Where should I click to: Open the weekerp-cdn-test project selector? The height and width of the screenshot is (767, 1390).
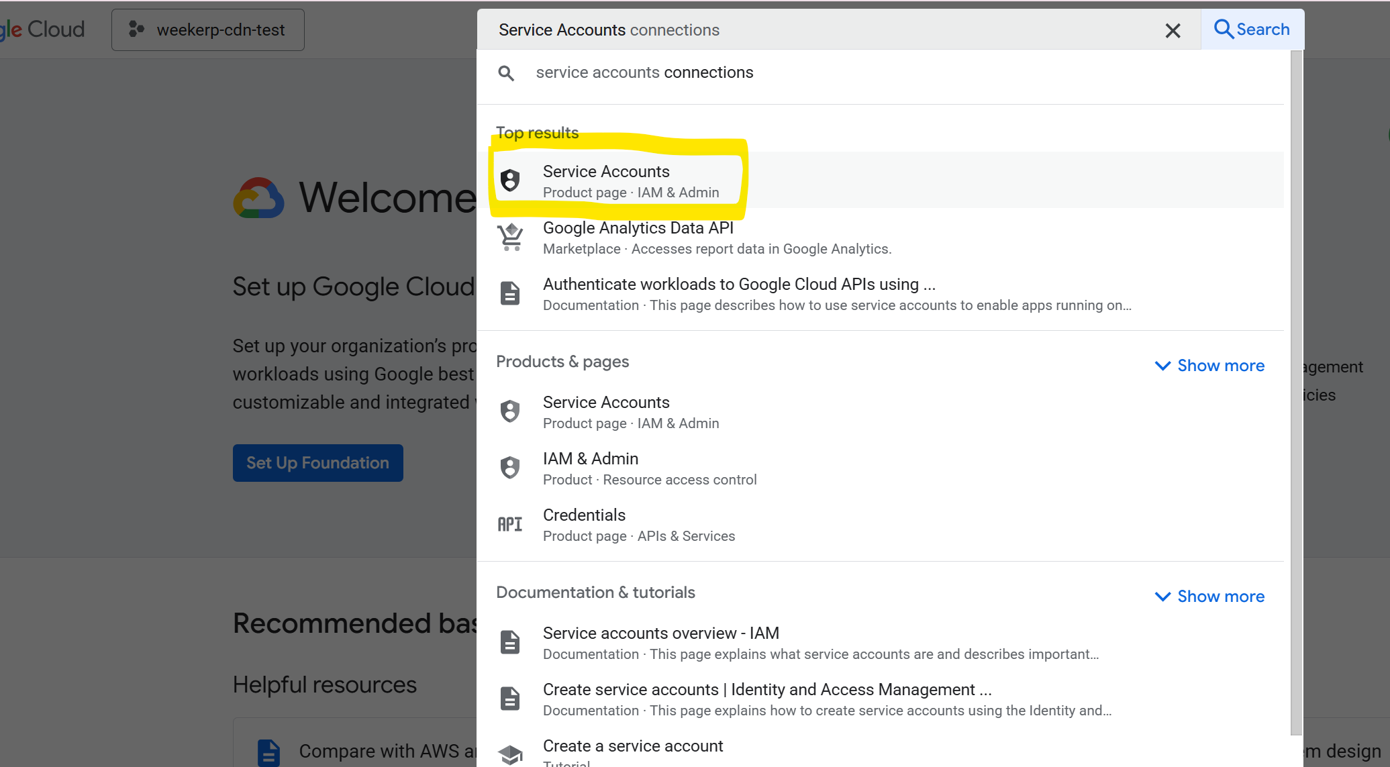208,30
